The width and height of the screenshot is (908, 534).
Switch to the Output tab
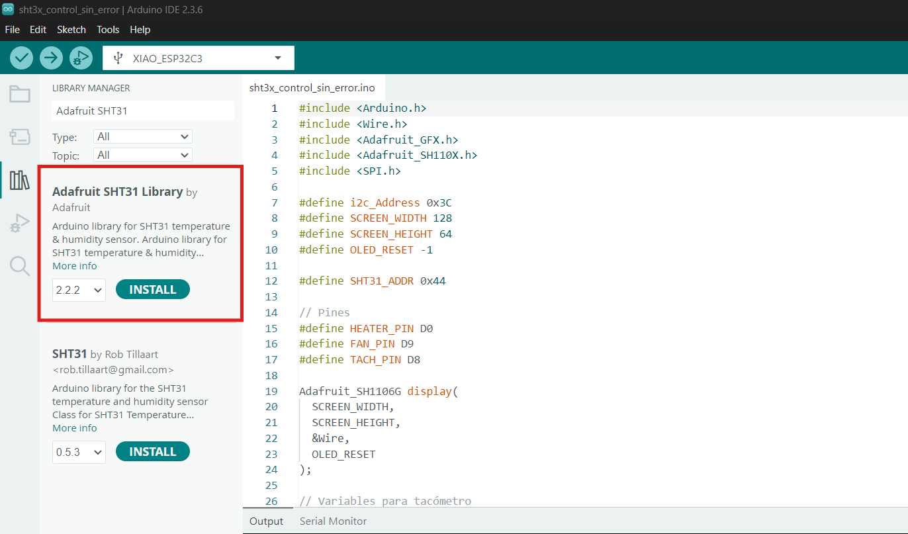click(266, 521)
